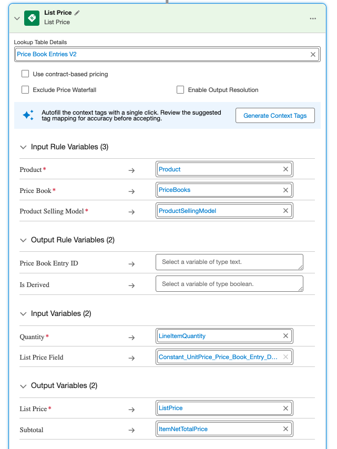
Task: Click the green List Price tag icon
Action: click(x=32, y=18)
